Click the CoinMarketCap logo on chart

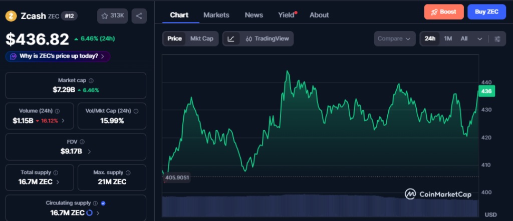point(438,194)
